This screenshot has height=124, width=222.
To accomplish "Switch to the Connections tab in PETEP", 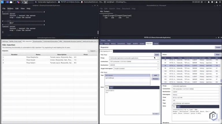I will tap(121, 44).
